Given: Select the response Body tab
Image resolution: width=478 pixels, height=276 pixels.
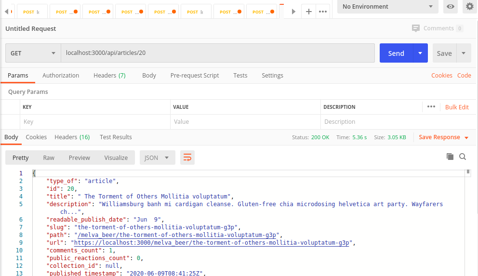Looking at the screenshot, I should coord(11,137).
